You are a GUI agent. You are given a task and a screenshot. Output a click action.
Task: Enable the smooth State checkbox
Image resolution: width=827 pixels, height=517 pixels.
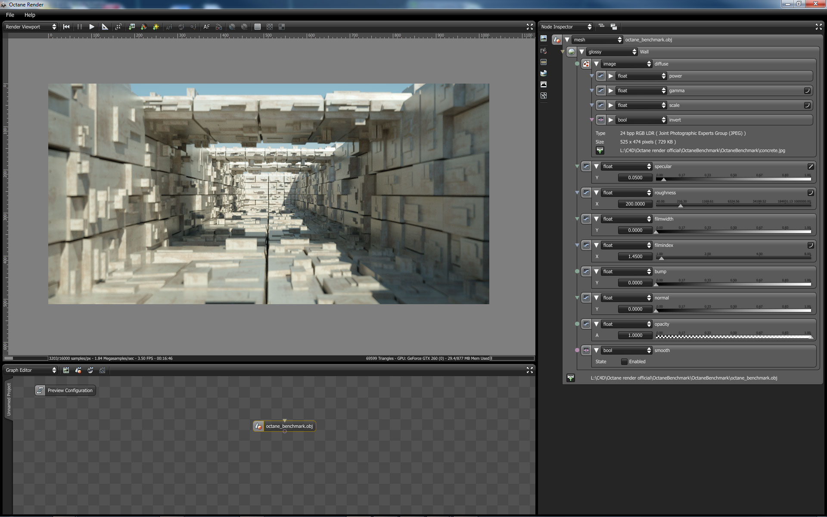pyautogui.click(x=624, y=361)
